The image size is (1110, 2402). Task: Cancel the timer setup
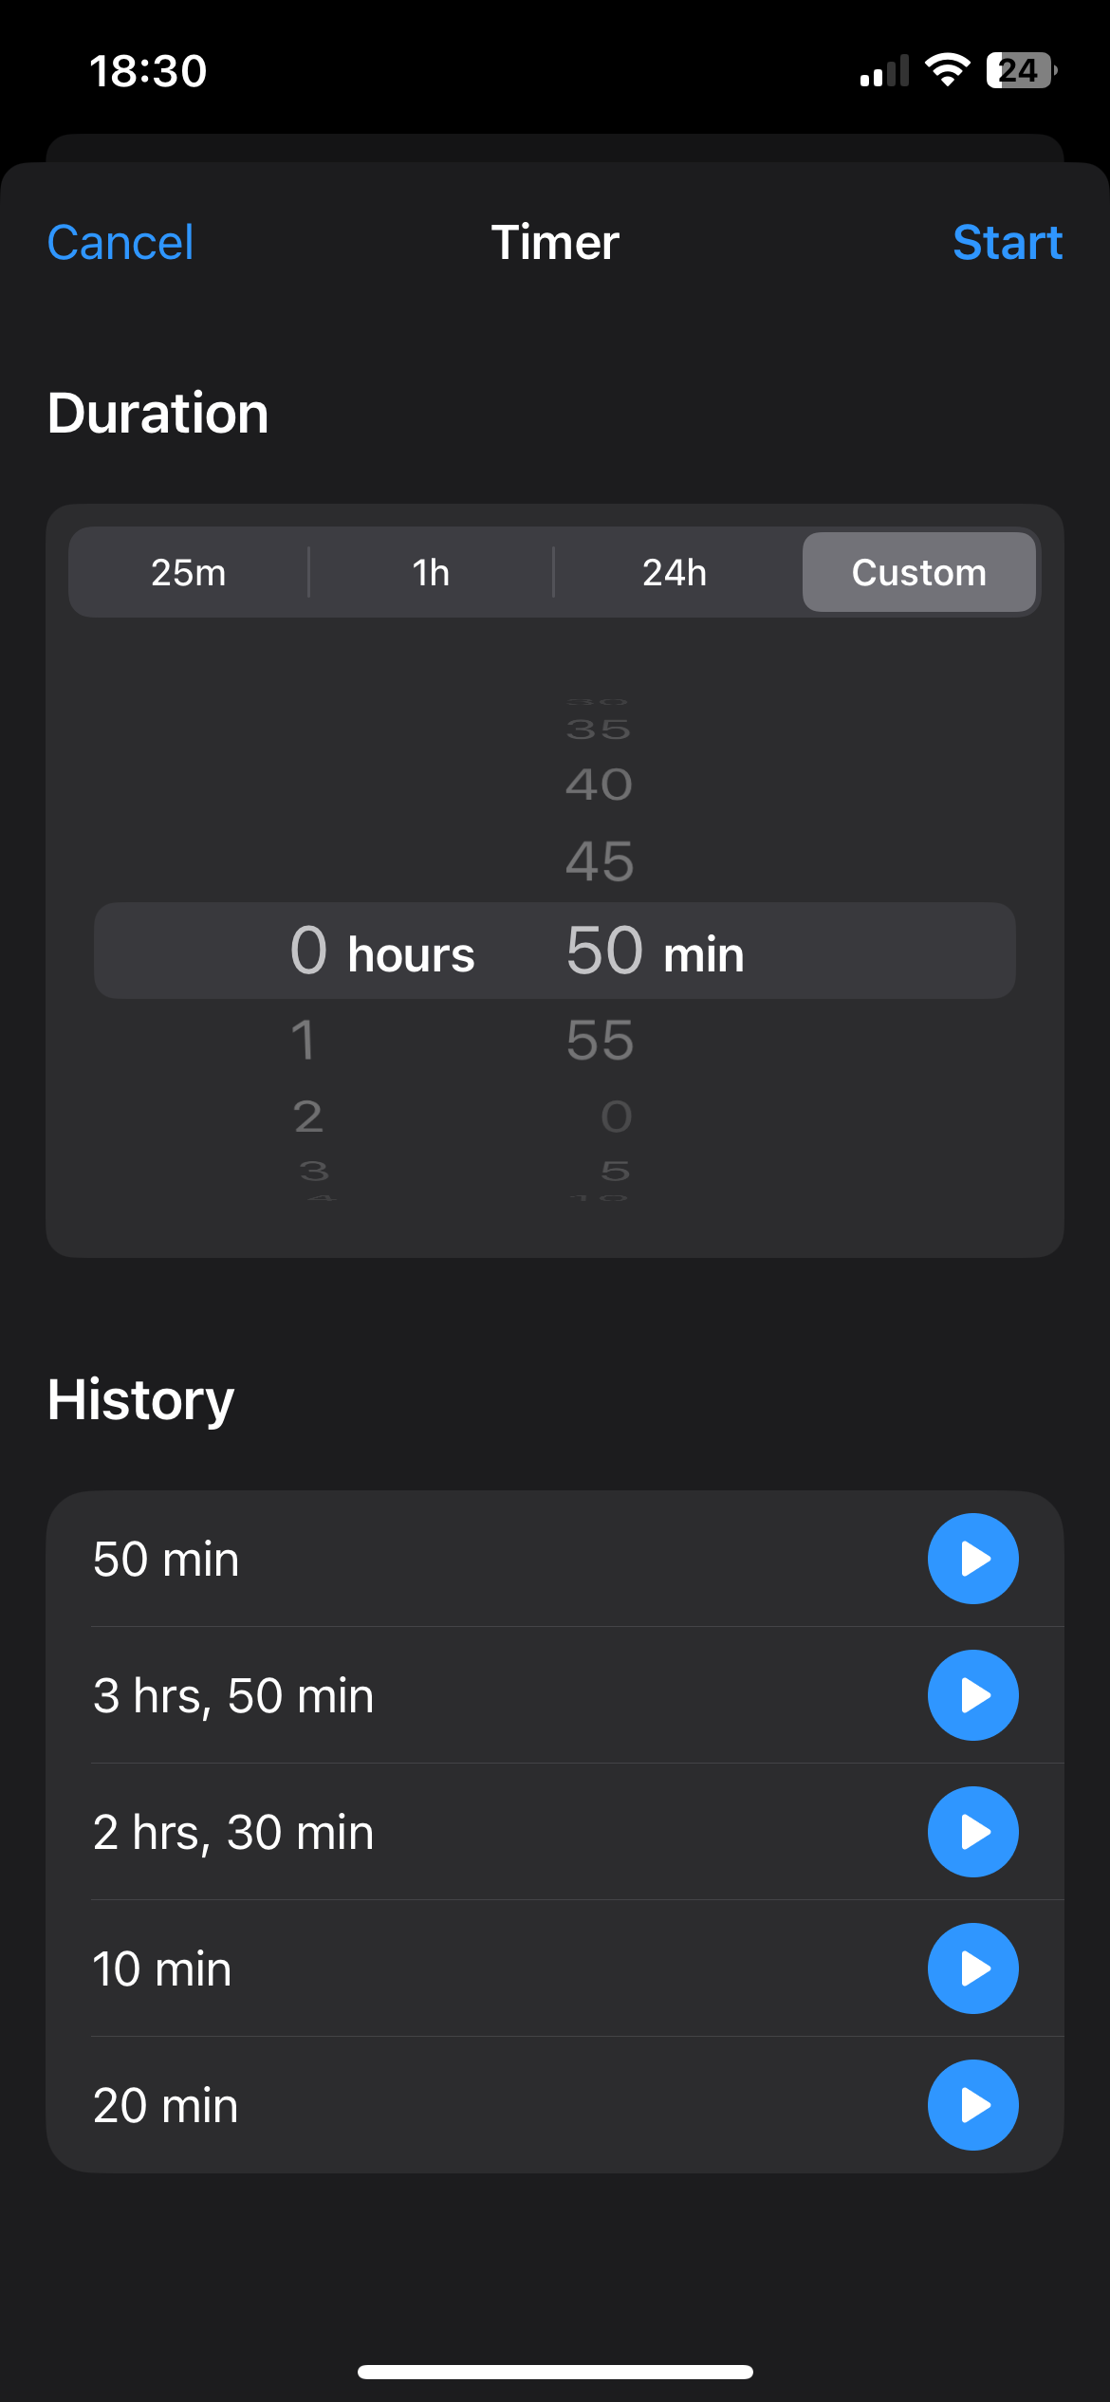120,243
